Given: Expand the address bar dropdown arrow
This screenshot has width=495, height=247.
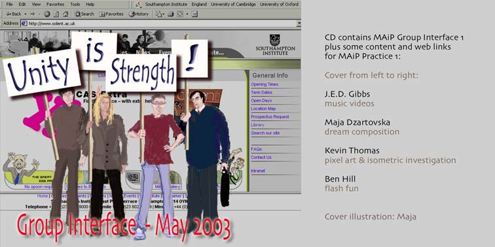Looking at the screenshot, I should click(299, 24).
